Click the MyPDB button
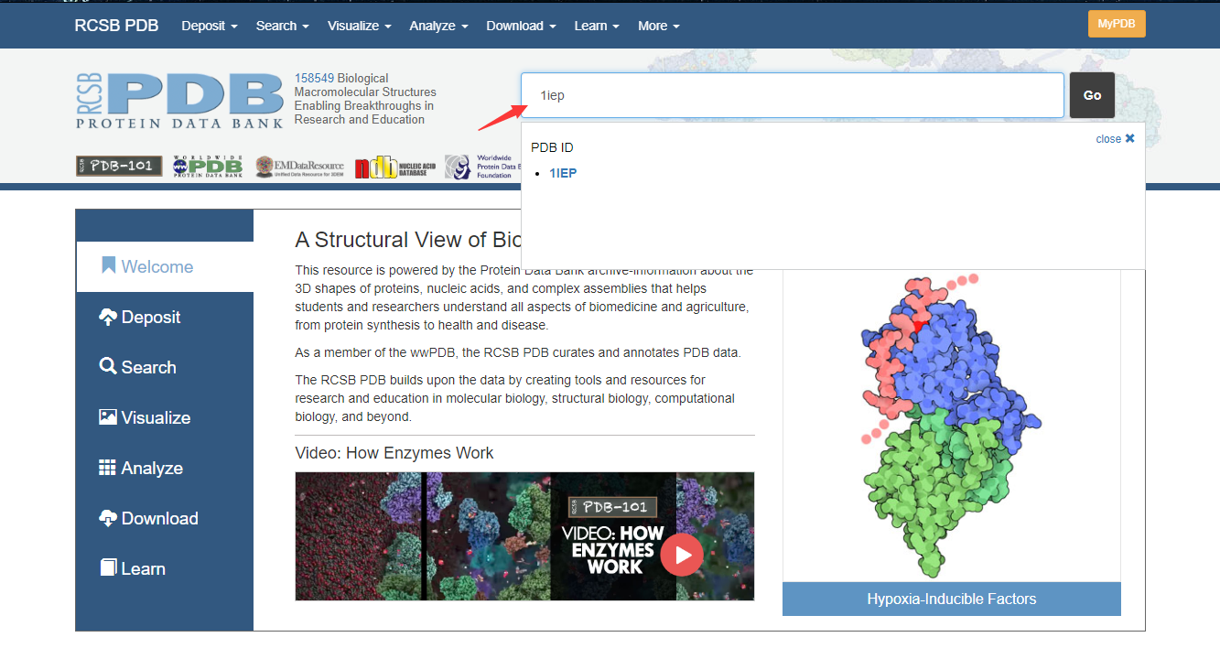The height and width of the screenshot is (648, 1220). tap(1117, 24)
